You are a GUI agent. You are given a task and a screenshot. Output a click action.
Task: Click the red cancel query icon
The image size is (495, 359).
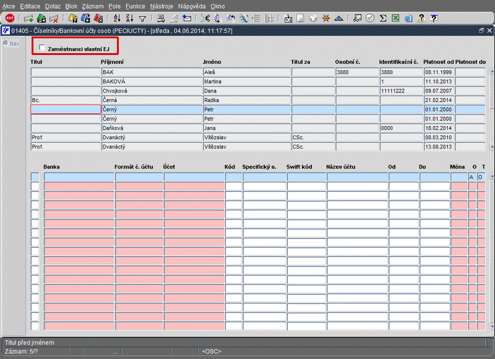coord(98,19)
